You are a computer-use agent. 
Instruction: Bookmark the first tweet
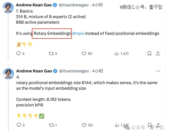[149, 53]
